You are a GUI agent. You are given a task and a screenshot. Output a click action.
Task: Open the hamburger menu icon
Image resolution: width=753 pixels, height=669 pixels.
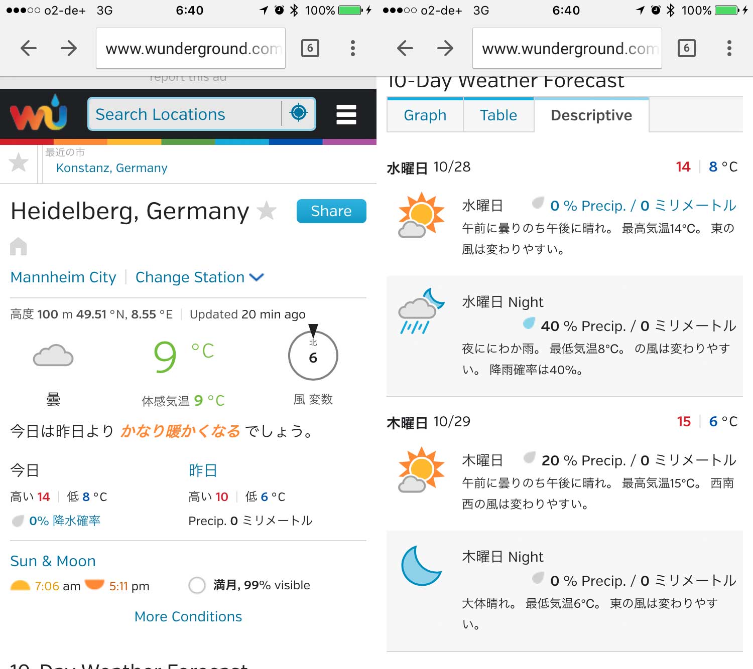tap(346, 114)
